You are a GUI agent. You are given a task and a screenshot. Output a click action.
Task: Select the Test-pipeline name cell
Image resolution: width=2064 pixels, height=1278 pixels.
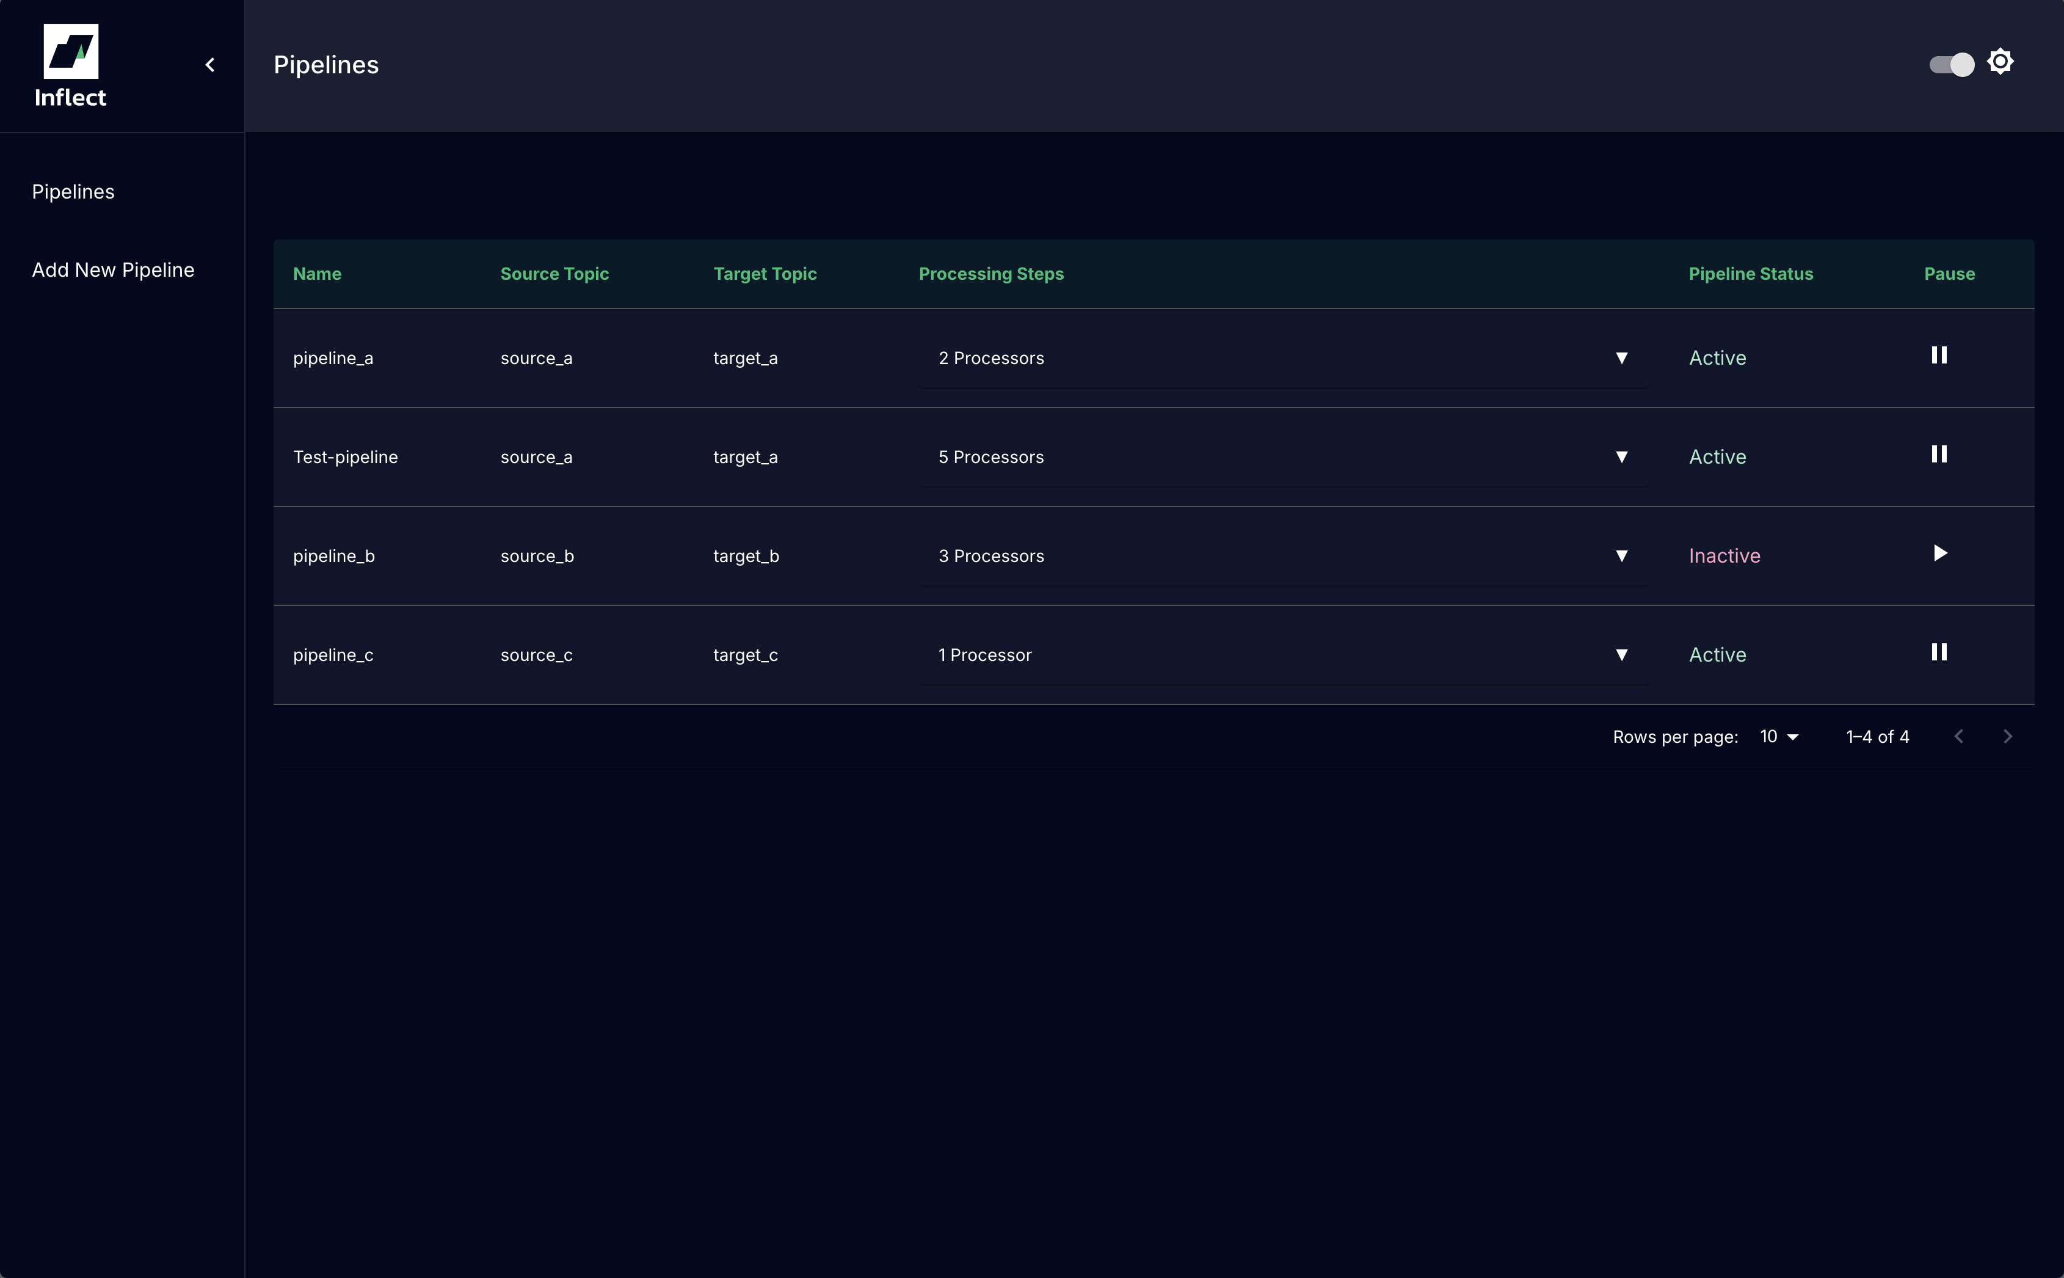(x=346, y=458)
